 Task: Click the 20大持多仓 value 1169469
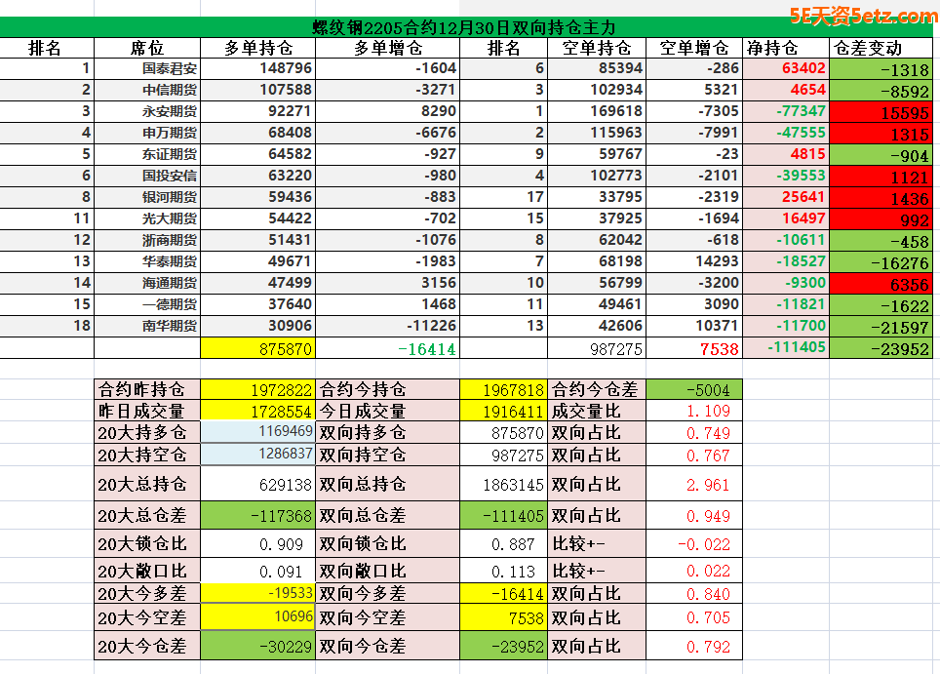[x=257, y=431]
